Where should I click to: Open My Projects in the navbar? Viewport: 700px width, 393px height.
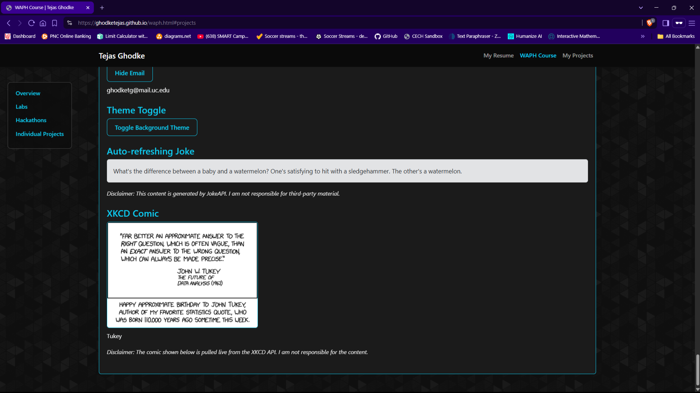578,56
